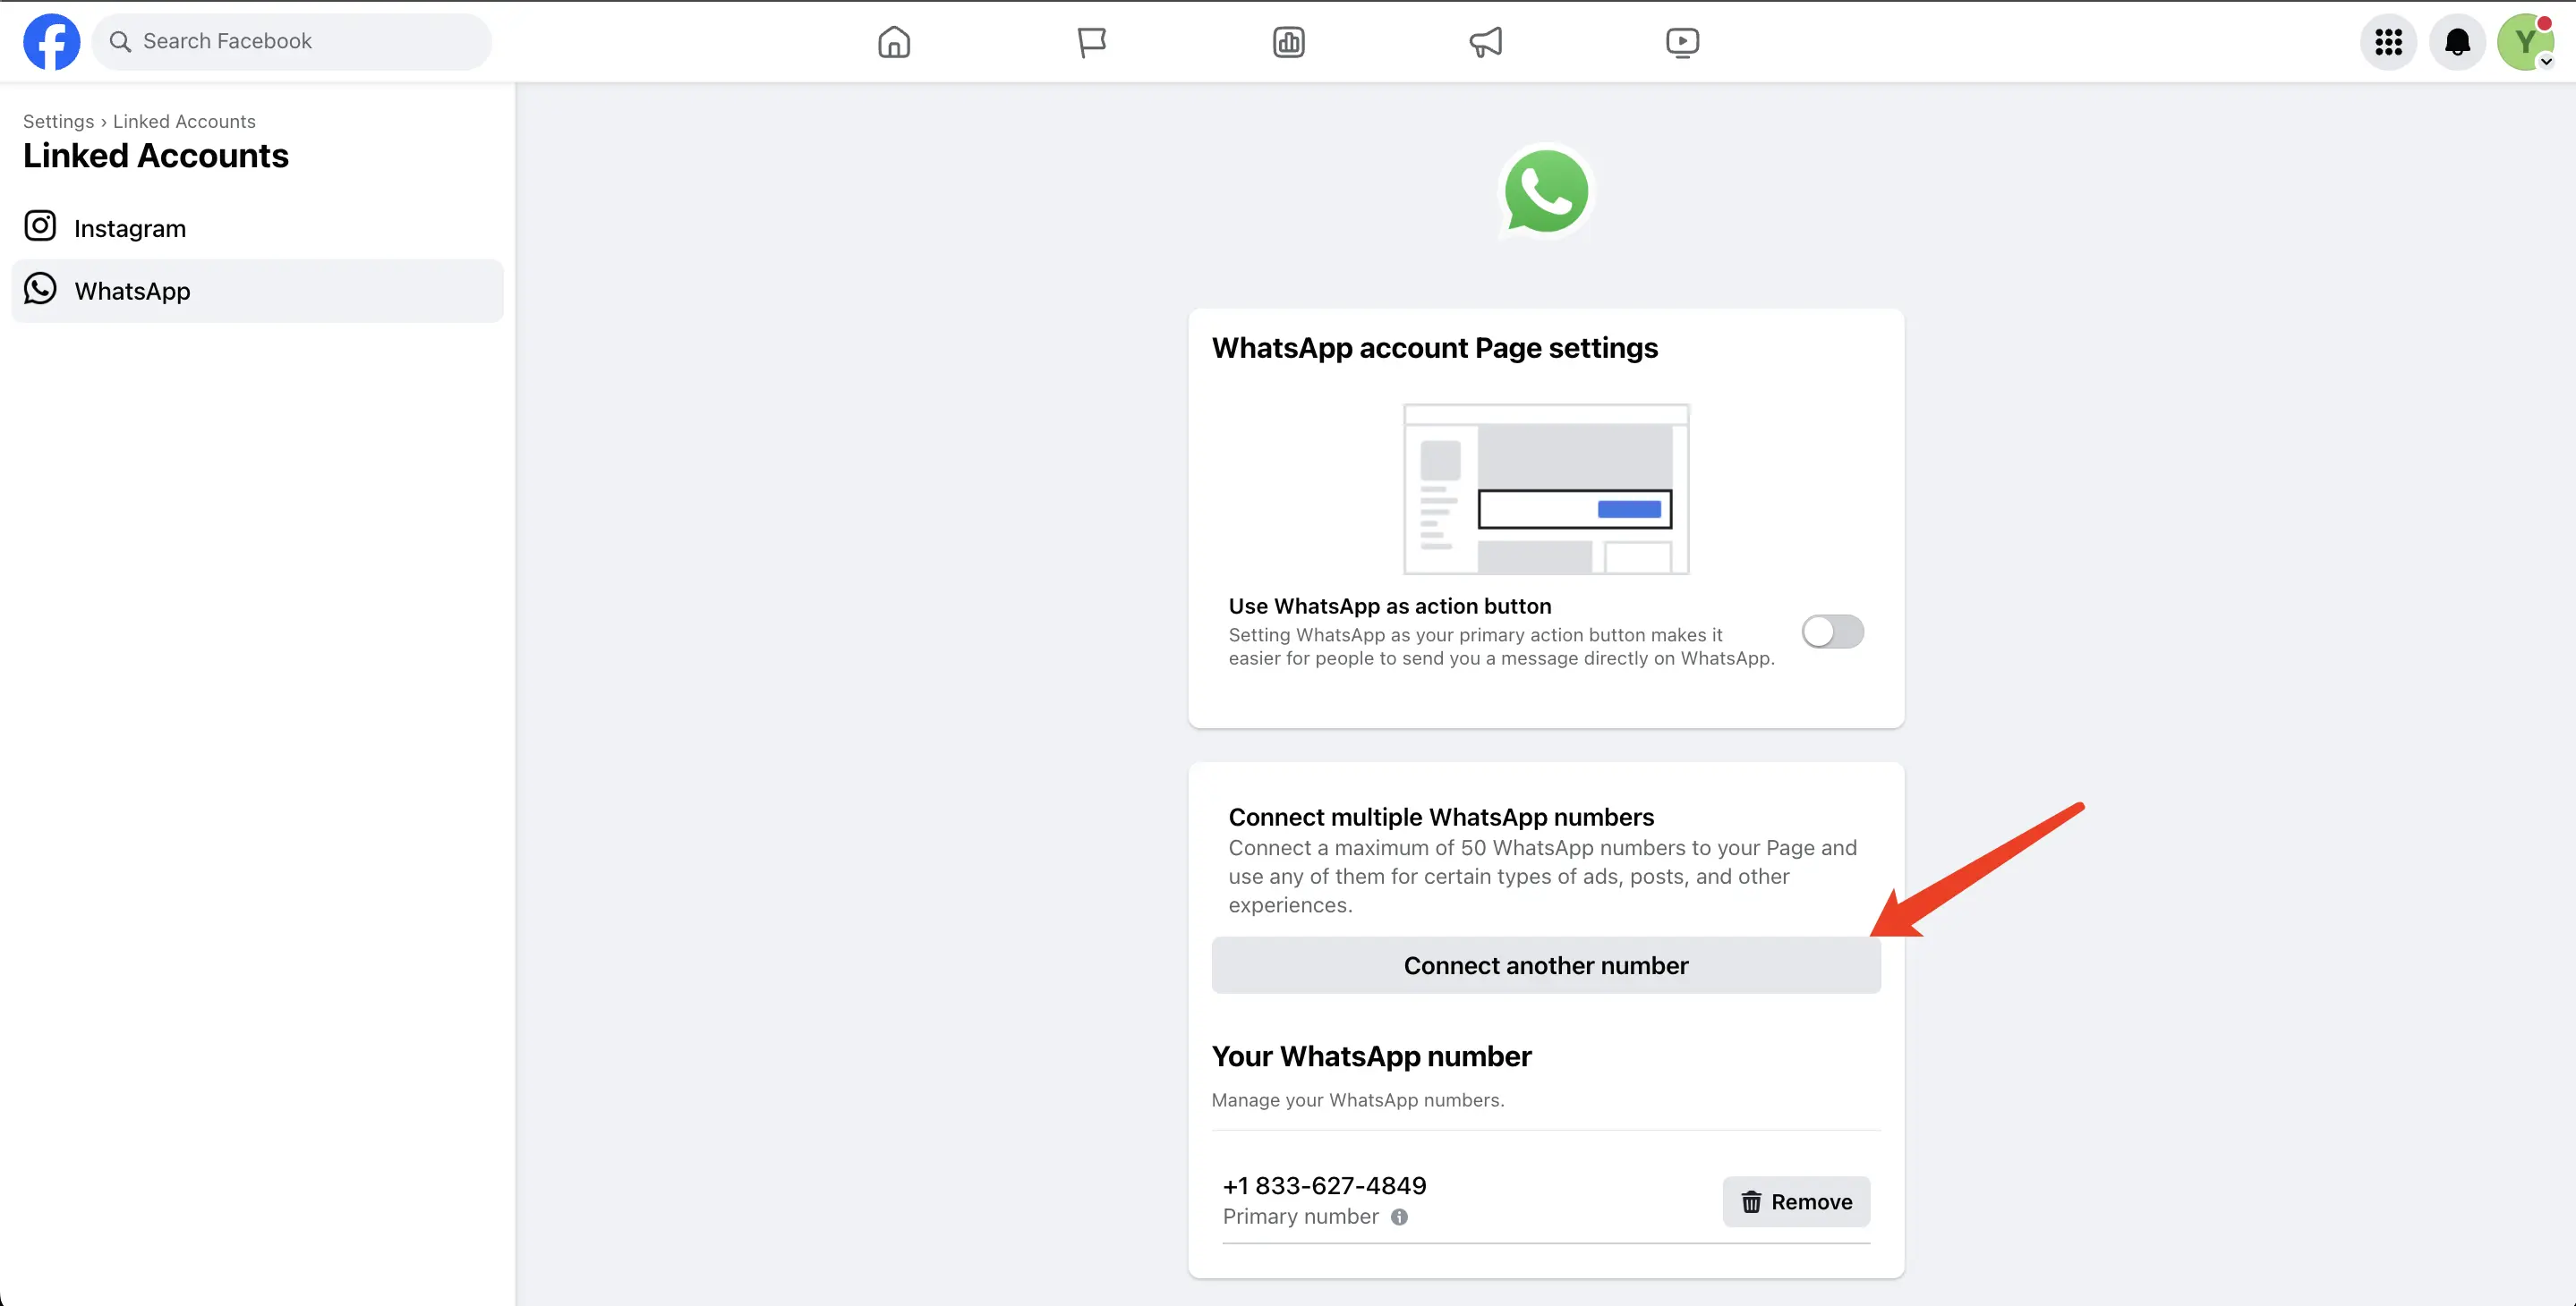Select Instagram in the sidebar
The height and width of the screenshot is (1306, 2576).
click(257, 228)
